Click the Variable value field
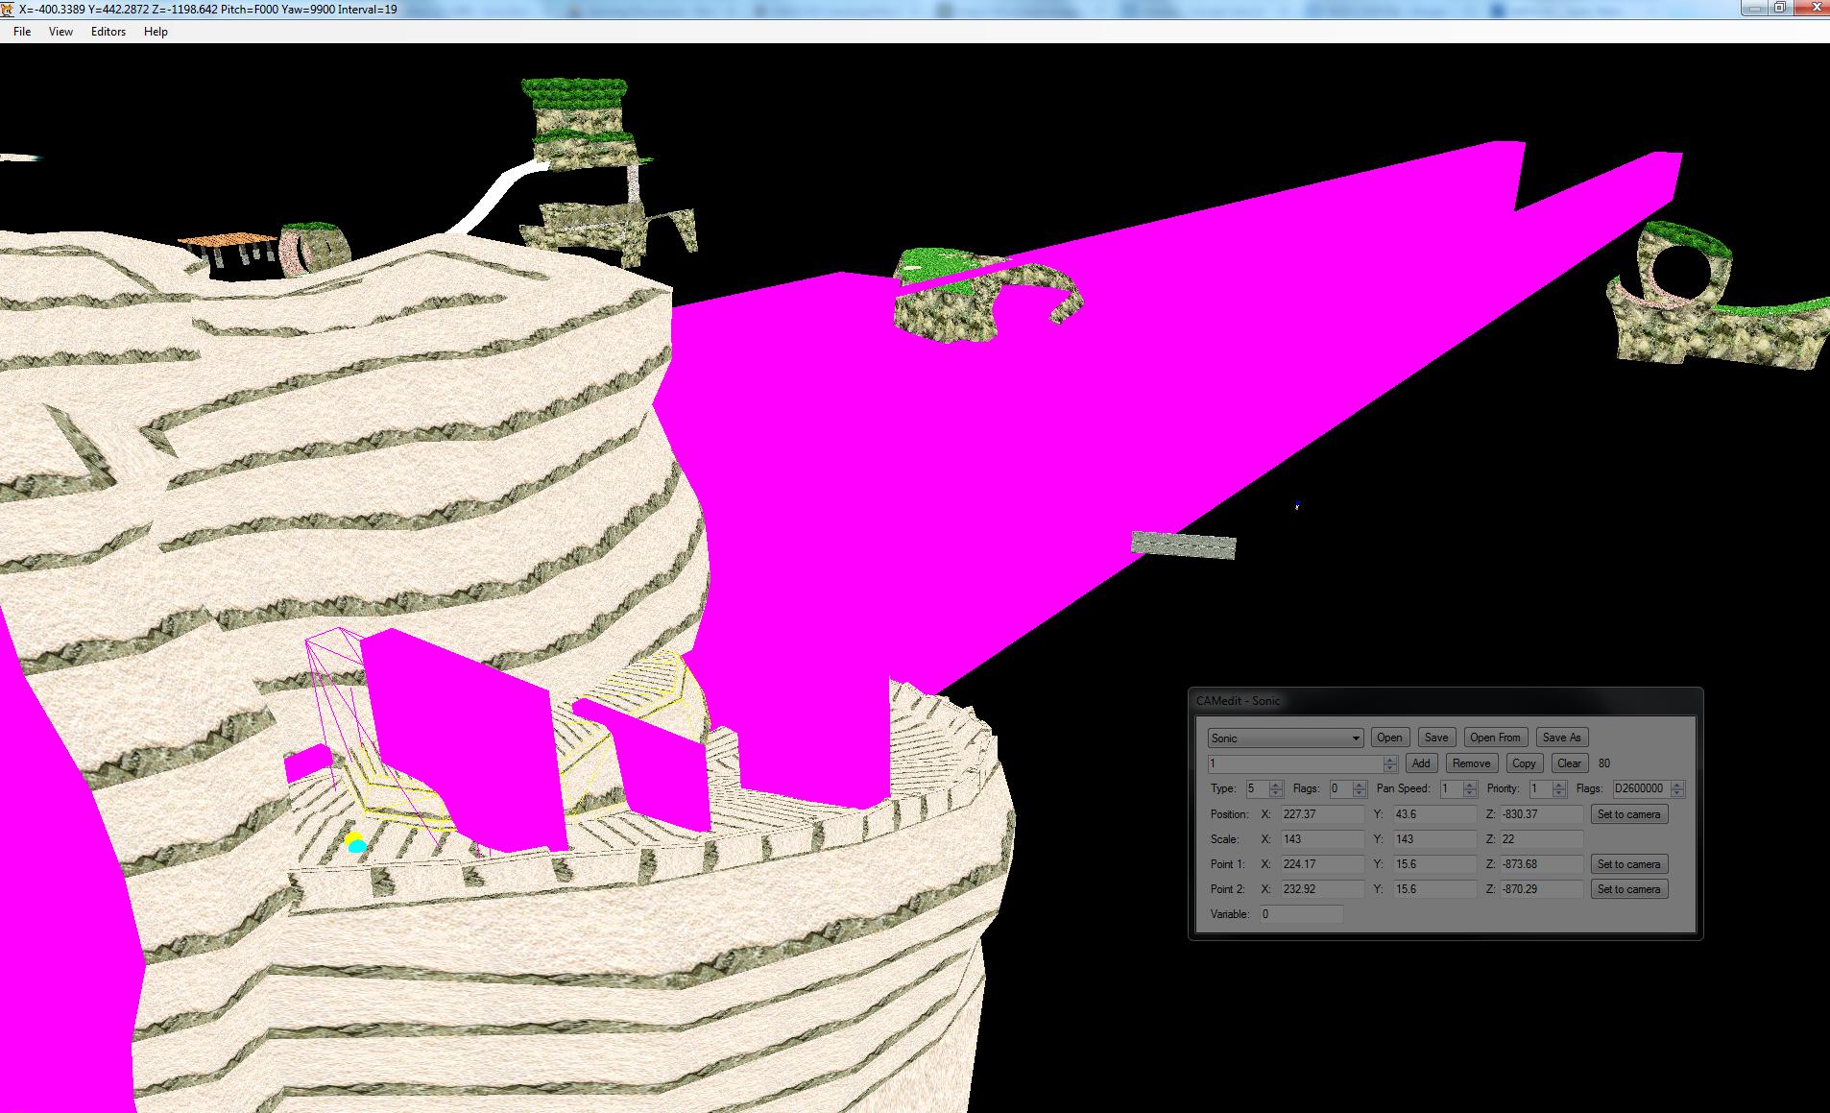Viewport: 1830px width, 1113px height. click(1301, 914)
